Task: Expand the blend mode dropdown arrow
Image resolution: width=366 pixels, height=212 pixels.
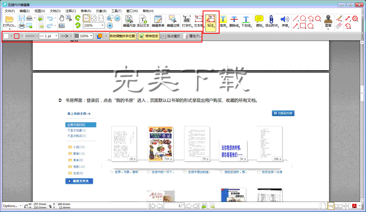Action: [x=106, y=36]
